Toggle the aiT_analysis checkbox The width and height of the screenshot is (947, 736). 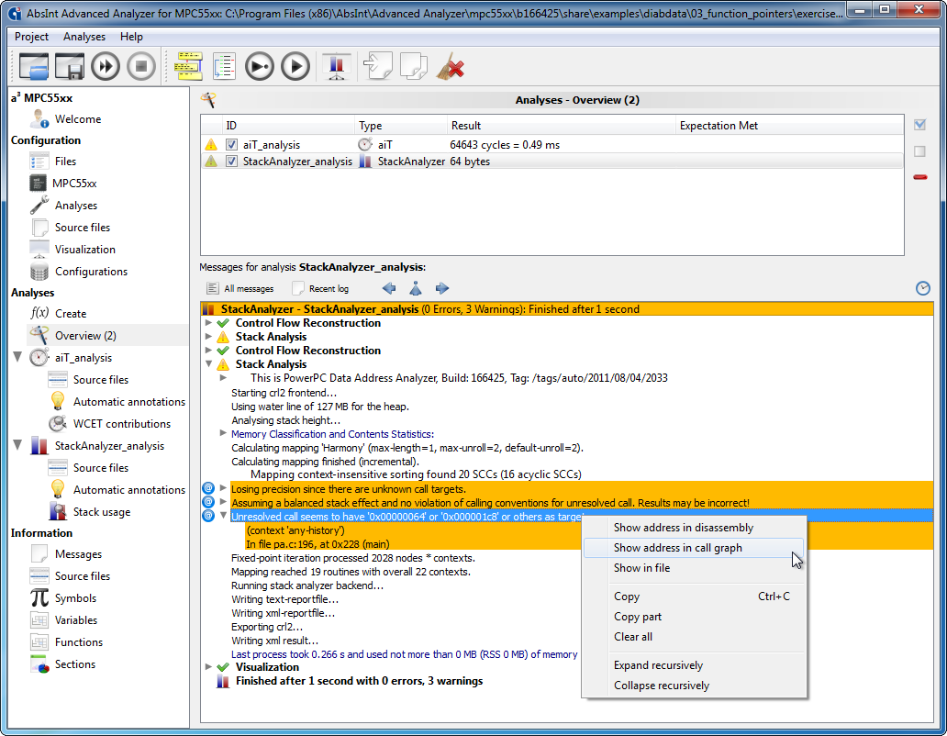tap(231, 144)
